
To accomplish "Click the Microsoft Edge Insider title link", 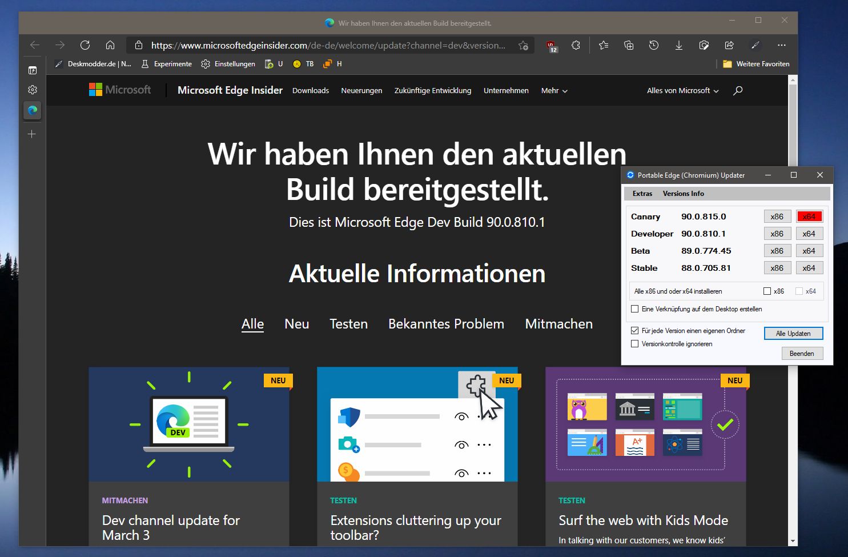I will (230, 90).
